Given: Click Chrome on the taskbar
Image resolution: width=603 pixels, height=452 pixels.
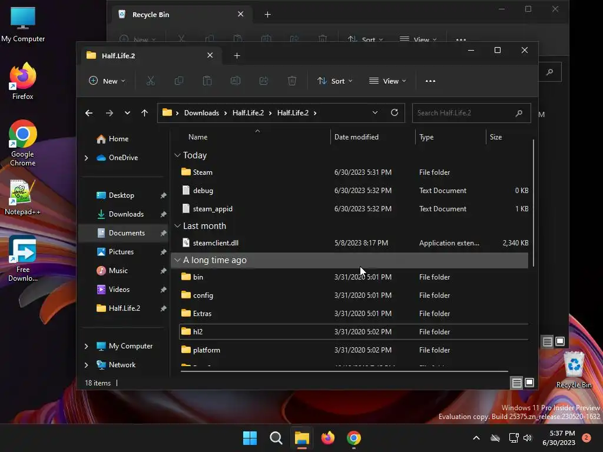Looking at the screenshot, I should (354, 438).
